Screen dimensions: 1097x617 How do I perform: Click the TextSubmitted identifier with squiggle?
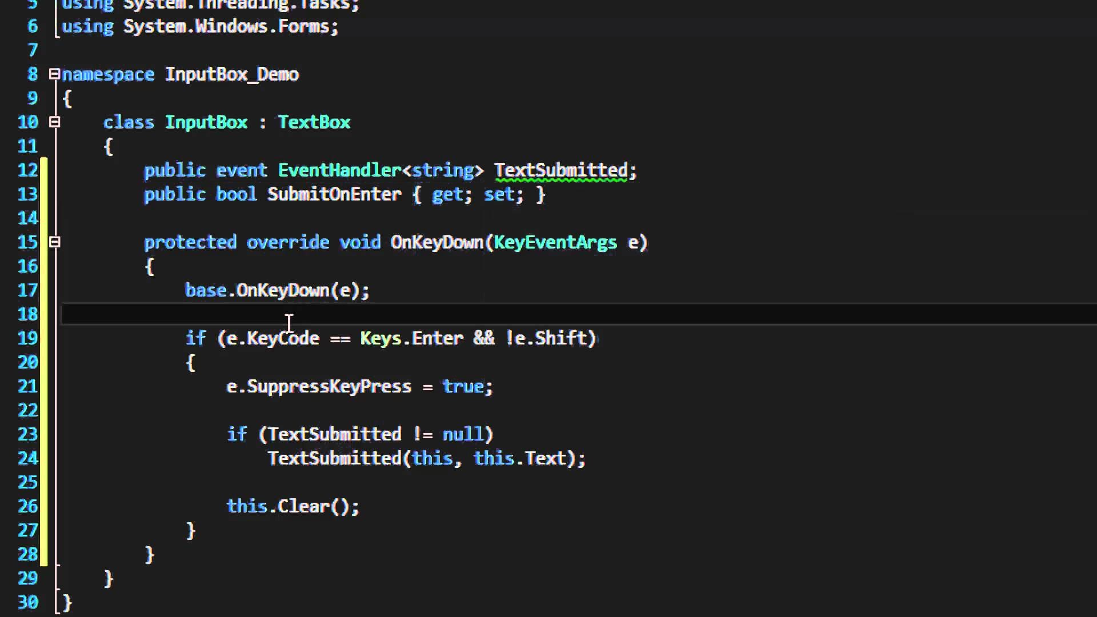560,170
